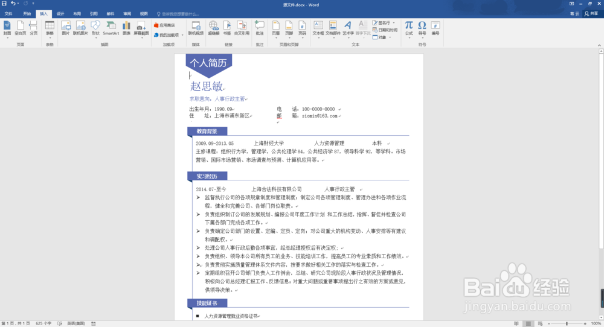The height and width of the screenshot is (327, 604).
Task: Switch to Read Mode view
Action: tap(516, 323)
